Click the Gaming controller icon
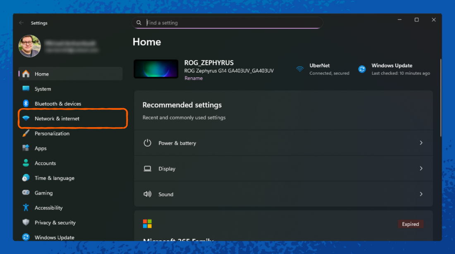455x254 pixels. [26, 193]
